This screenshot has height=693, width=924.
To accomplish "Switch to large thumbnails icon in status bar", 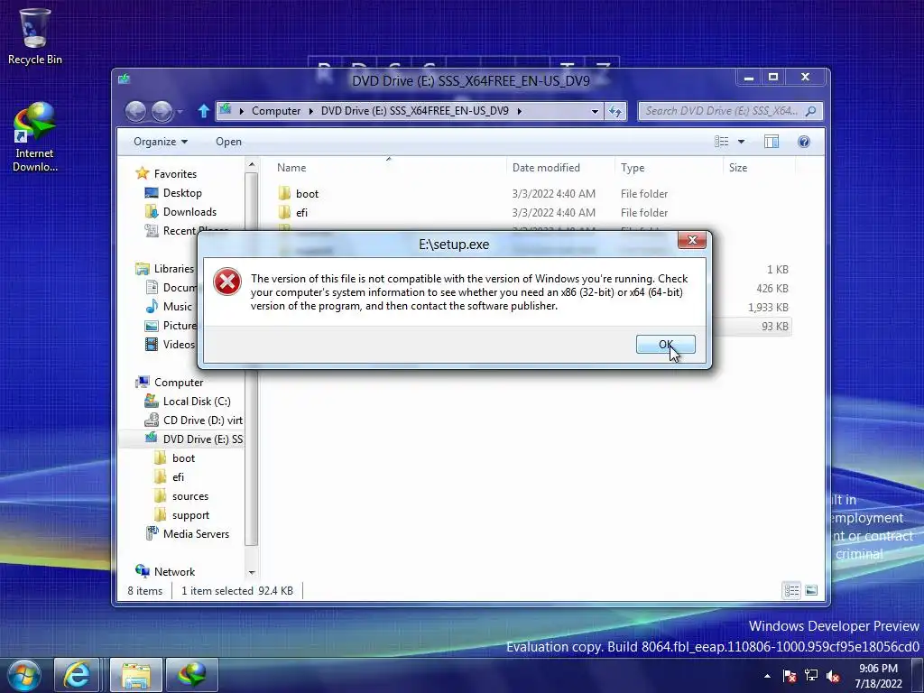I will pos(811,590).
